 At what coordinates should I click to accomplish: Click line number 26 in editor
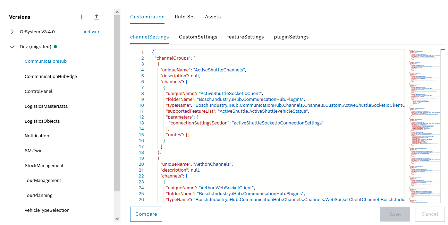pyautogui.click(x=141, y=200)
